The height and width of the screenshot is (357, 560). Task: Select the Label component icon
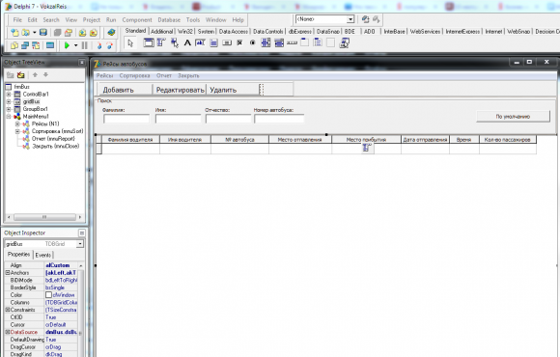187,43
